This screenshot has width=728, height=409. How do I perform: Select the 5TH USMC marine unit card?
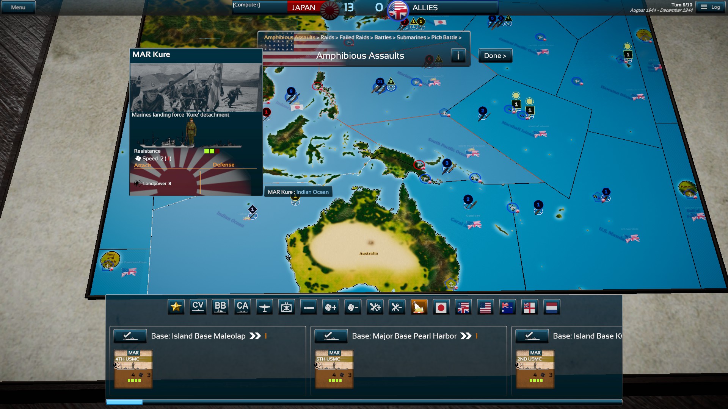tap(334, 369)
